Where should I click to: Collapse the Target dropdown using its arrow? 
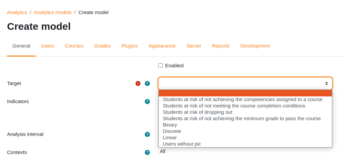[327, 83]
